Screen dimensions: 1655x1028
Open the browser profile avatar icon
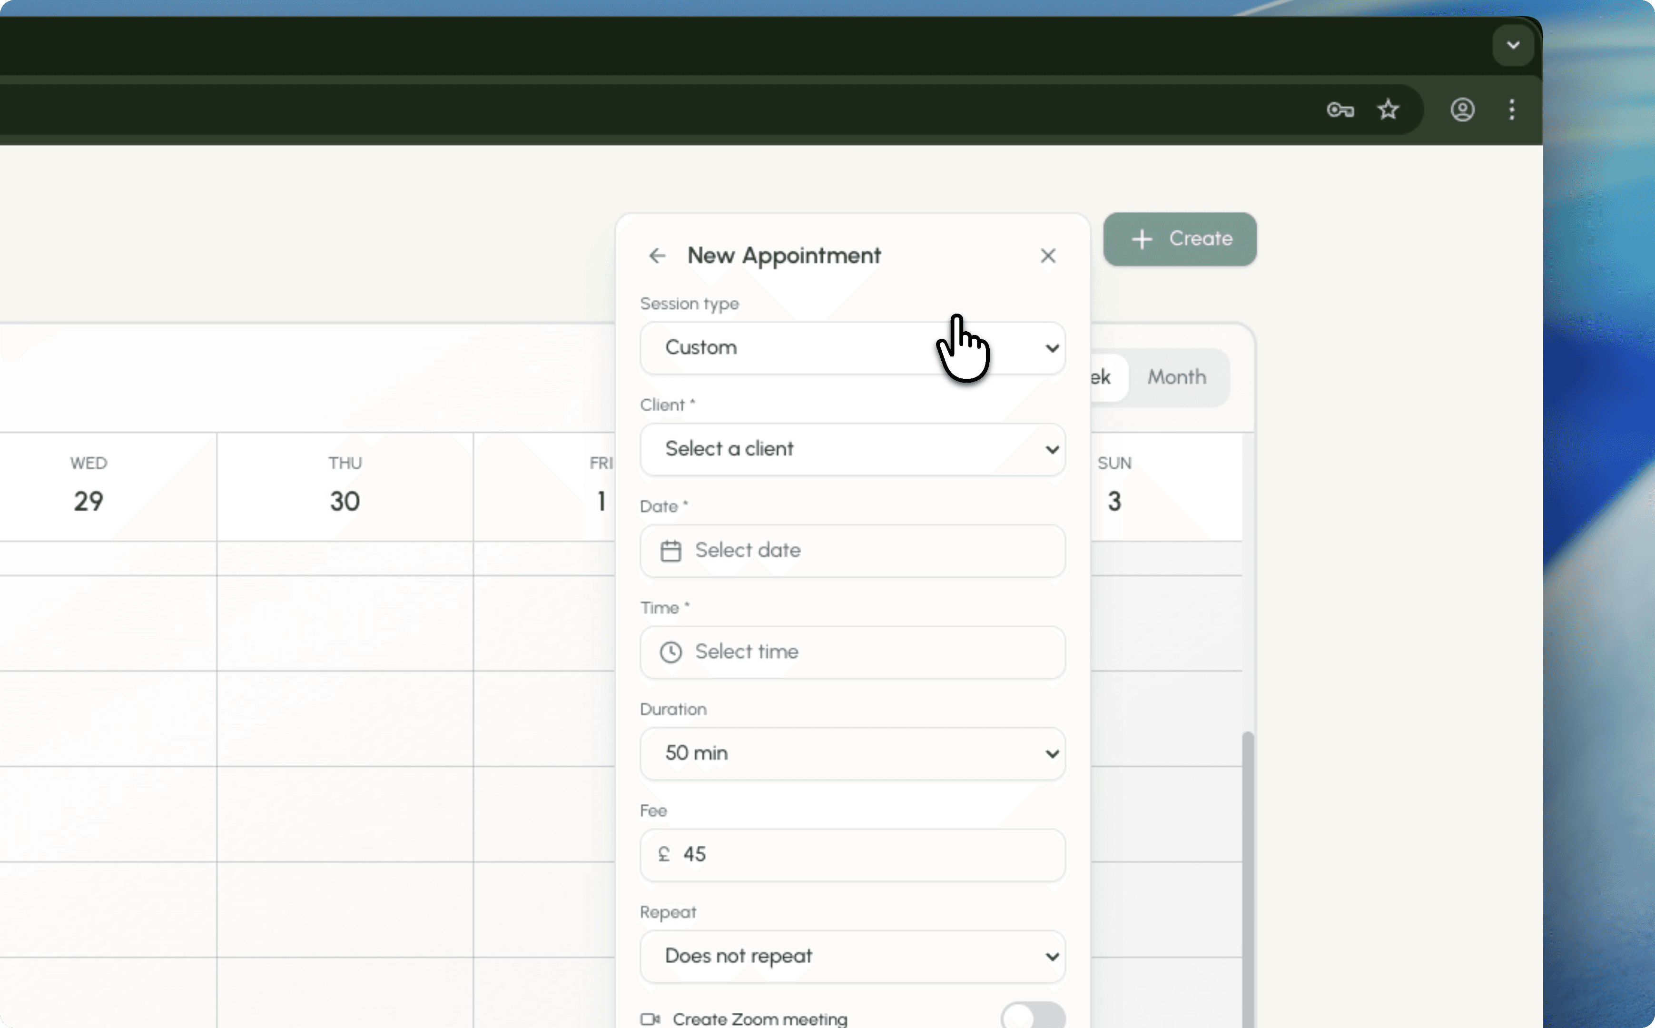[1462, 109]
